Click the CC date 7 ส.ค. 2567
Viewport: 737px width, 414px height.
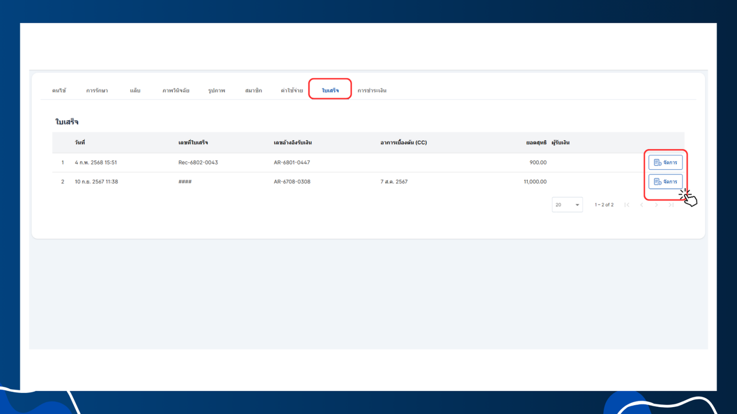coord(394,181)
